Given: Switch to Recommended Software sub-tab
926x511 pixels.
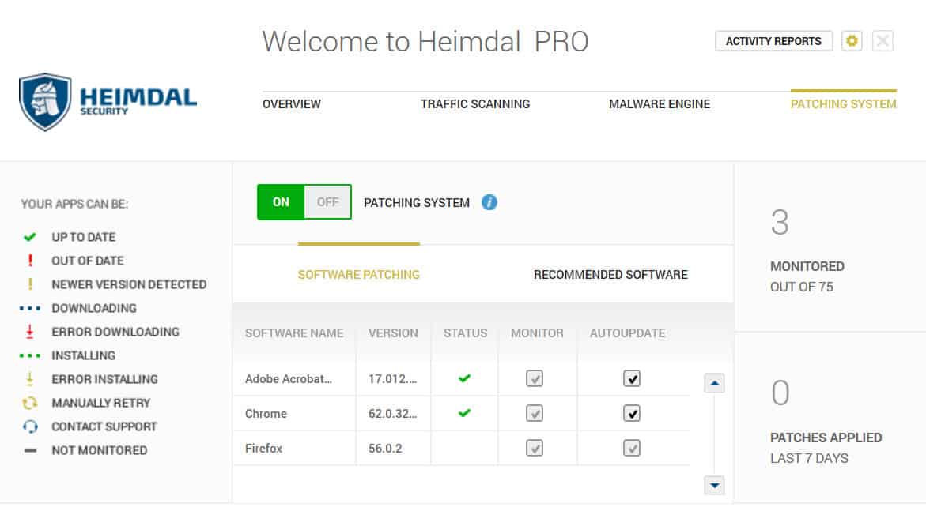Looking at the screenshot, I should pyautogui.click(x=610, y=274).
